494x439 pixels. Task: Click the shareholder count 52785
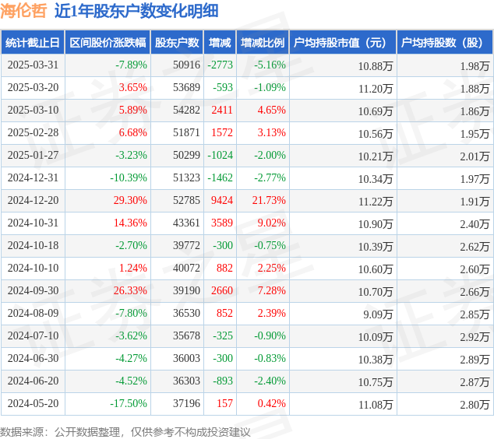tap(186, 201)
